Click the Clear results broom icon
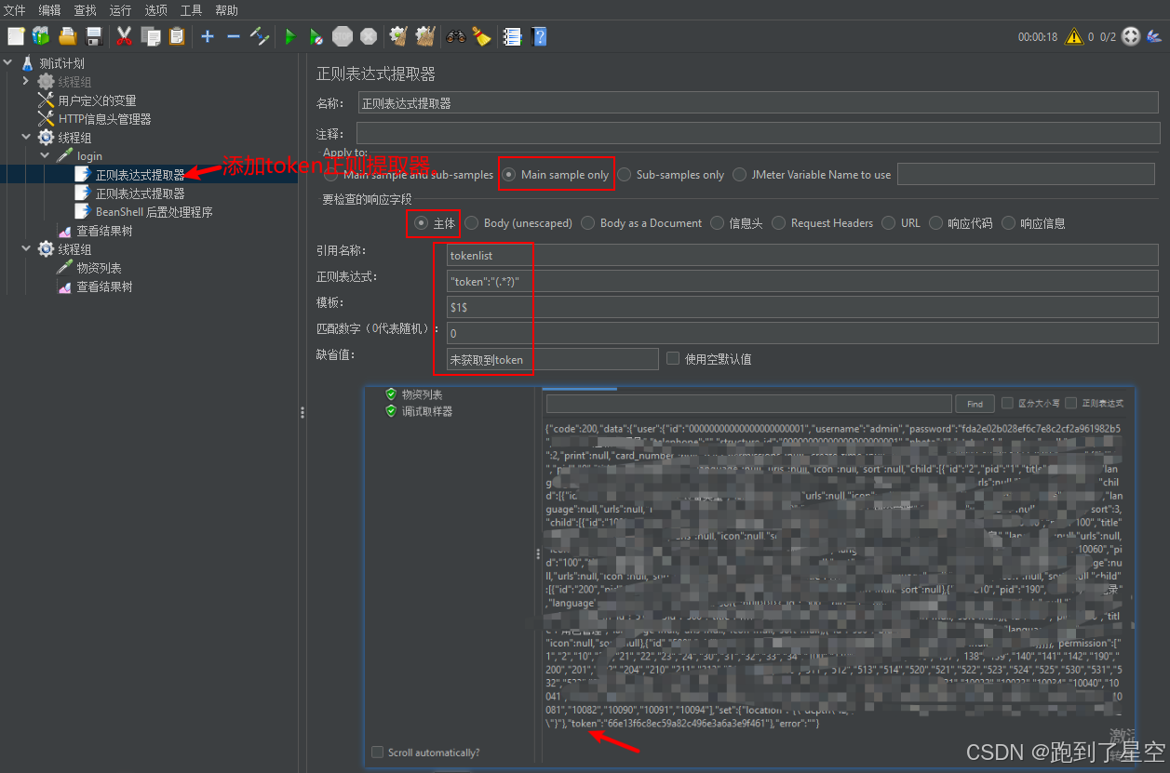 (398, 36)
